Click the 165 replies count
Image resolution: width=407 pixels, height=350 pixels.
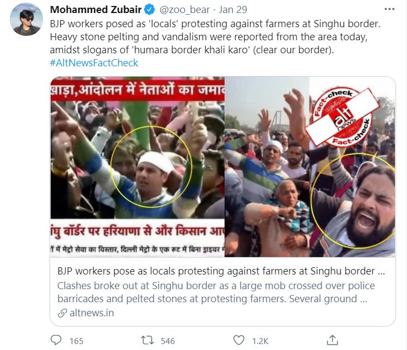(76, 341)
